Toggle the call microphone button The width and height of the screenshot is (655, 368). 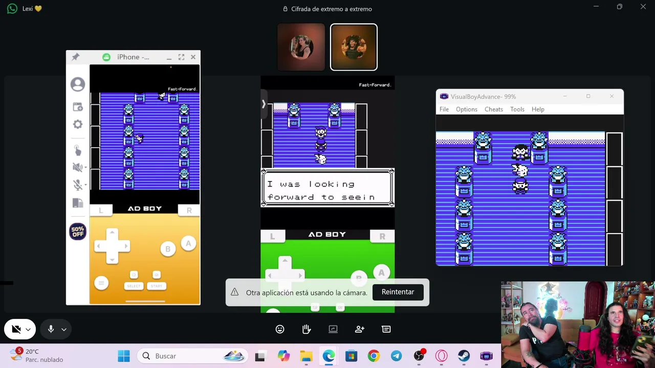[51, 330]
